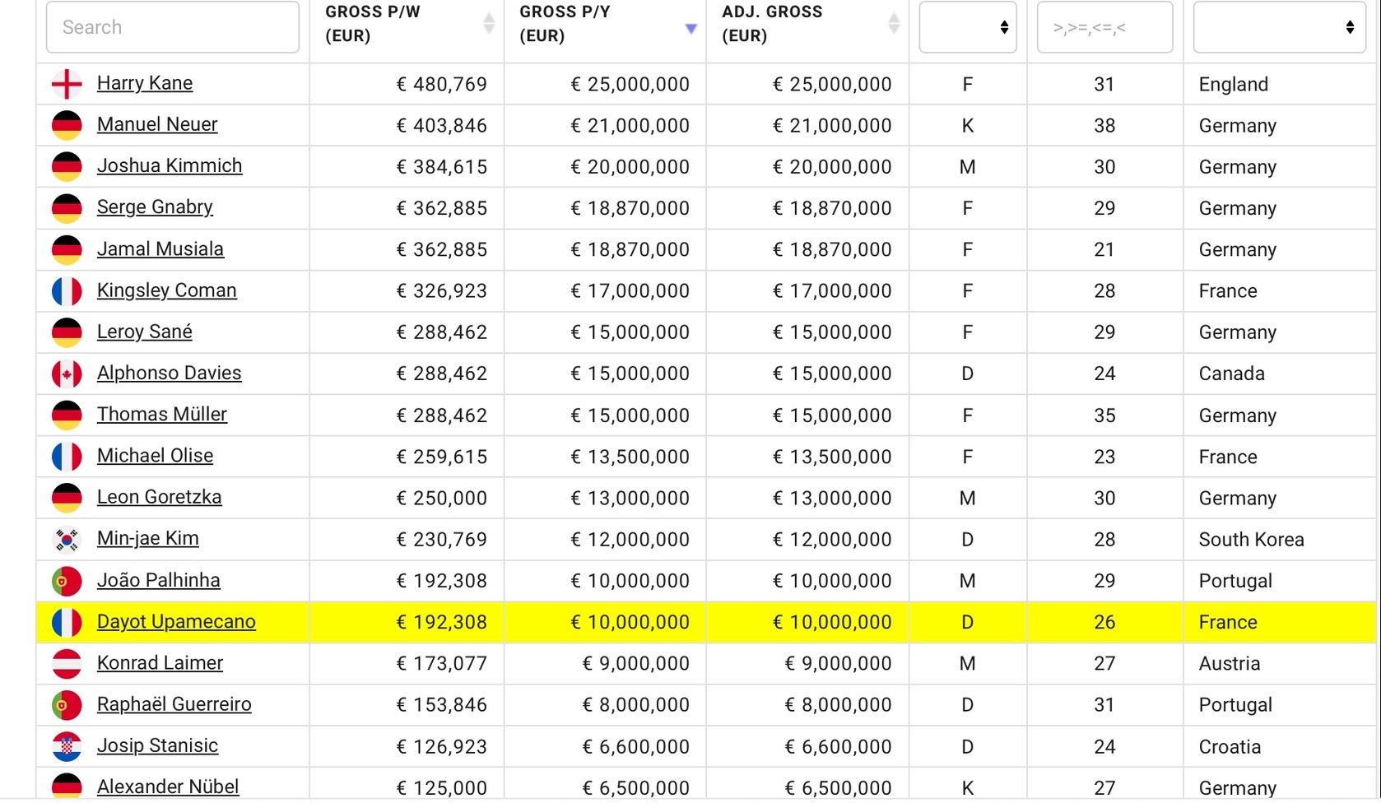This screenshot has width=1381, height=803.
Task: Click the Alexander Nübel player link
Action: (x=168, y=787)
